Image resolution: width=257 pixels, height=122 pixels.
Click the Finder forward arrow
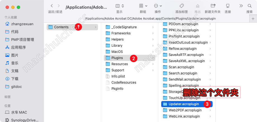click(x=58, y=6)
